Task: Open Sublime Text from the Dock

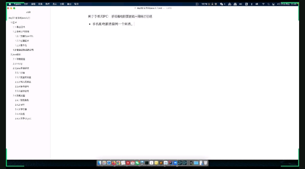Action: pyautogui.click(x=161, y=163)
